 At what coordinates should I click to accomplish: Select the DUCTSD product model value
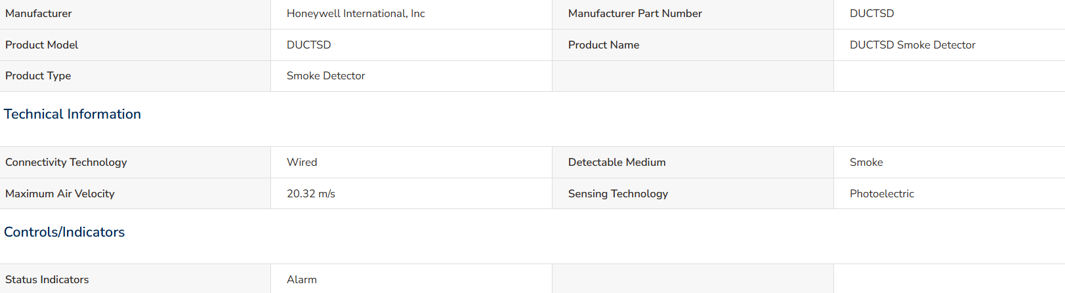308,45
